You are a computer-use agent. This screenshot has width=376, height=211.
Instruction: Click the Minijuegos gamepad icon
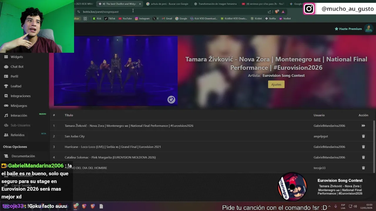6,105
